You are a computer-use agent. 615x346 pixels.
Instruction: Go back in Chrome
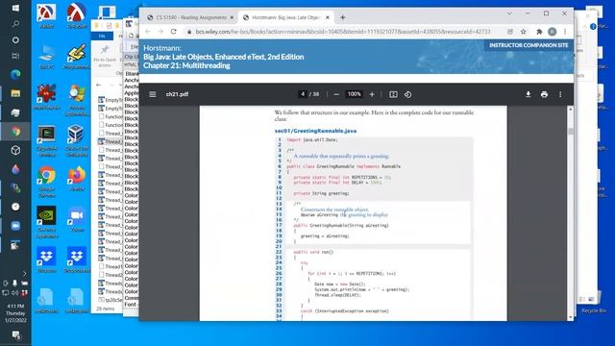coord(147,32)
